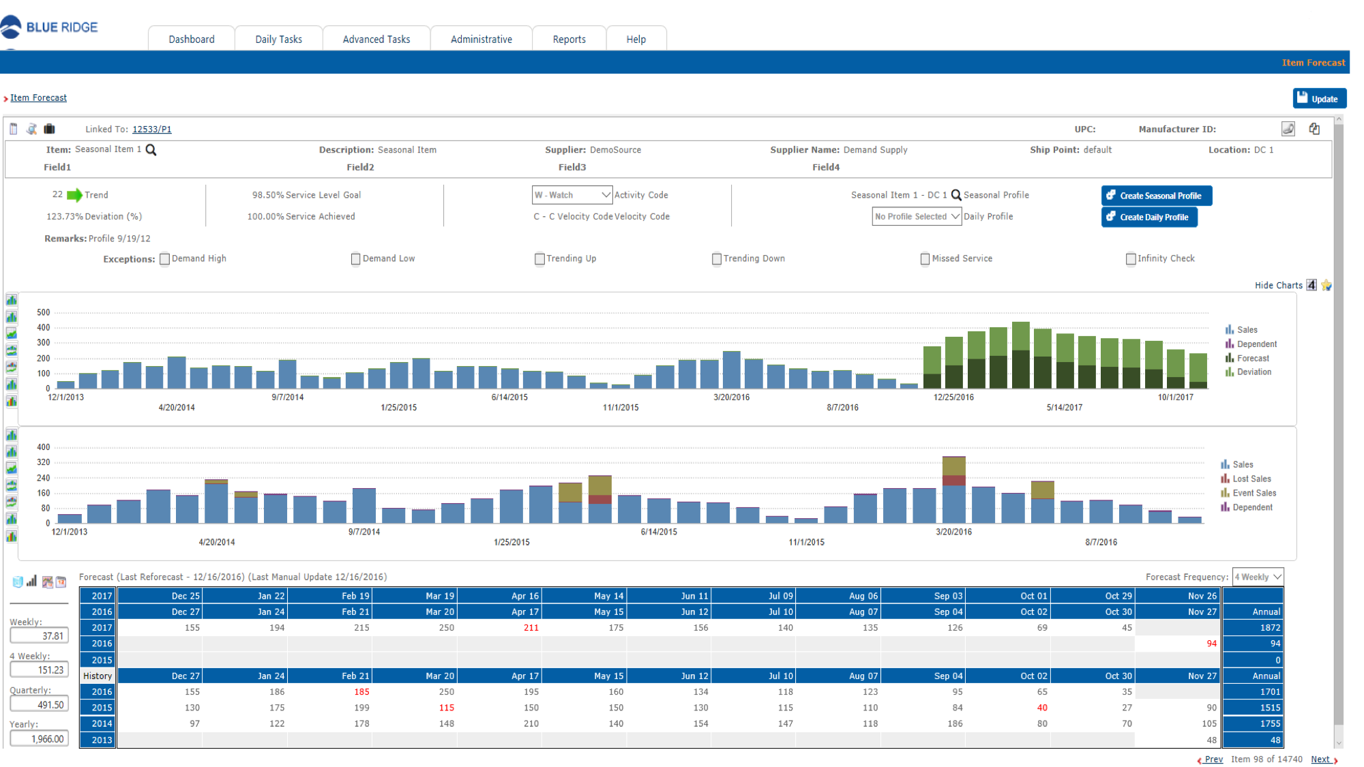Viewport: 1364px width, 767px height.
Task: Click the star icon next to Hide Charts
Action: pyautogui.click(x=1326, y=285)
